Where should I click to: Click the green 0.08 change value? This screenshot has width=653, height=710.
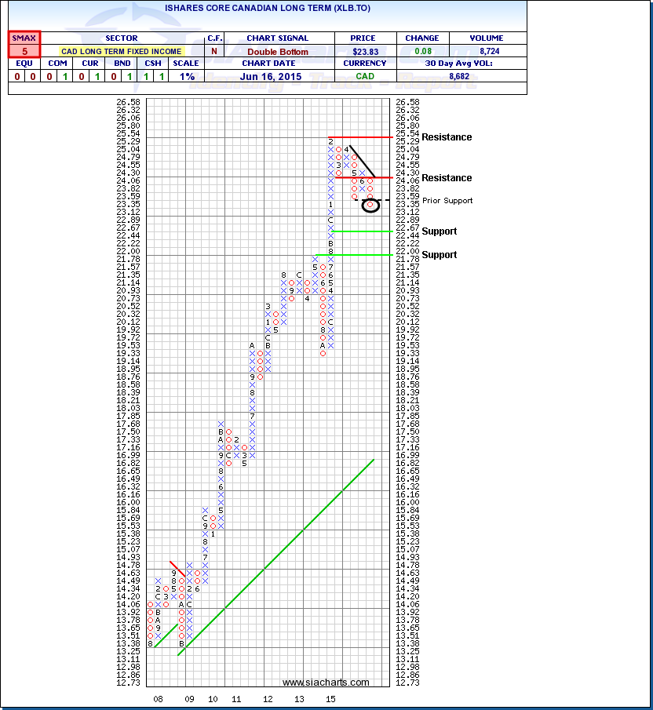pyautogui.click(x=423, y=51)
